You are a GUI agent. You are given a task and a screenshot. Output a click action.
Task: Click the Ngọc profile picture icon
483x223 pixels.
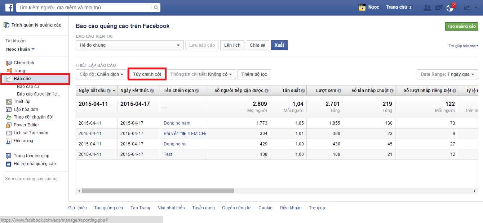(x=362, y=7)
